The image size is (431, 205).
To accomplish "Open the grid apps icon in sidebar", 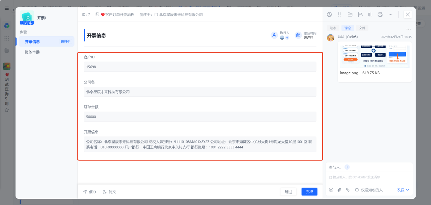I will click(x=7, y=38).
